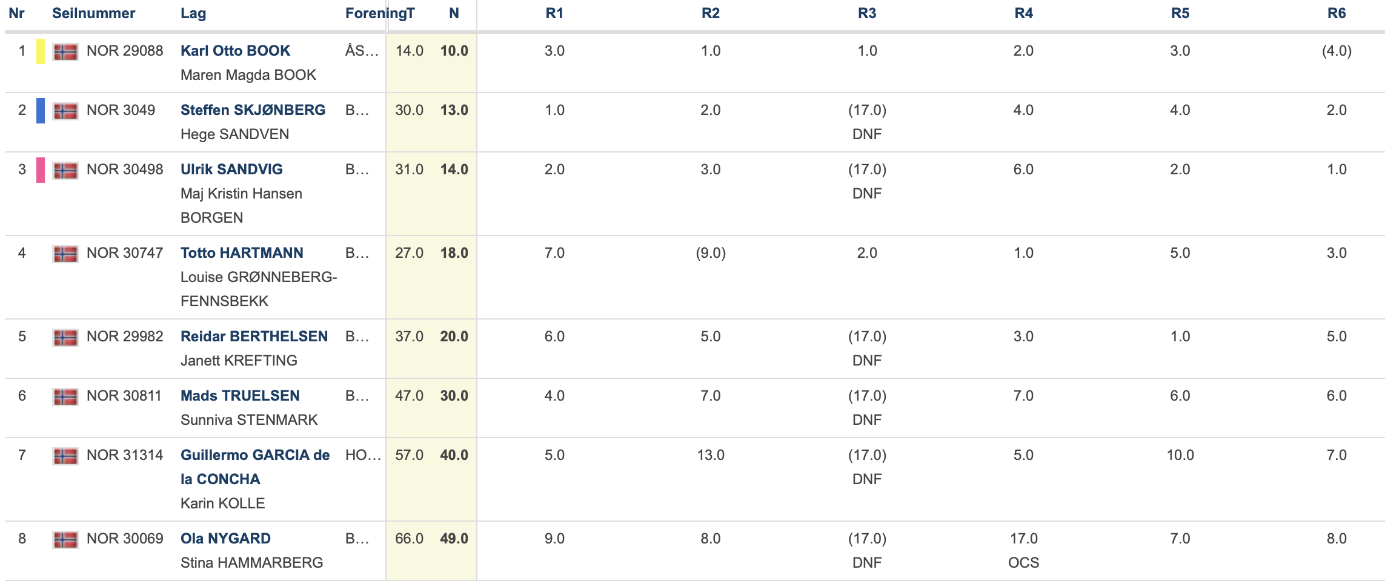This screenshot has width=1385, height=581.
Task: Click the flag icon next to NOR 3049
Action: 65,111
